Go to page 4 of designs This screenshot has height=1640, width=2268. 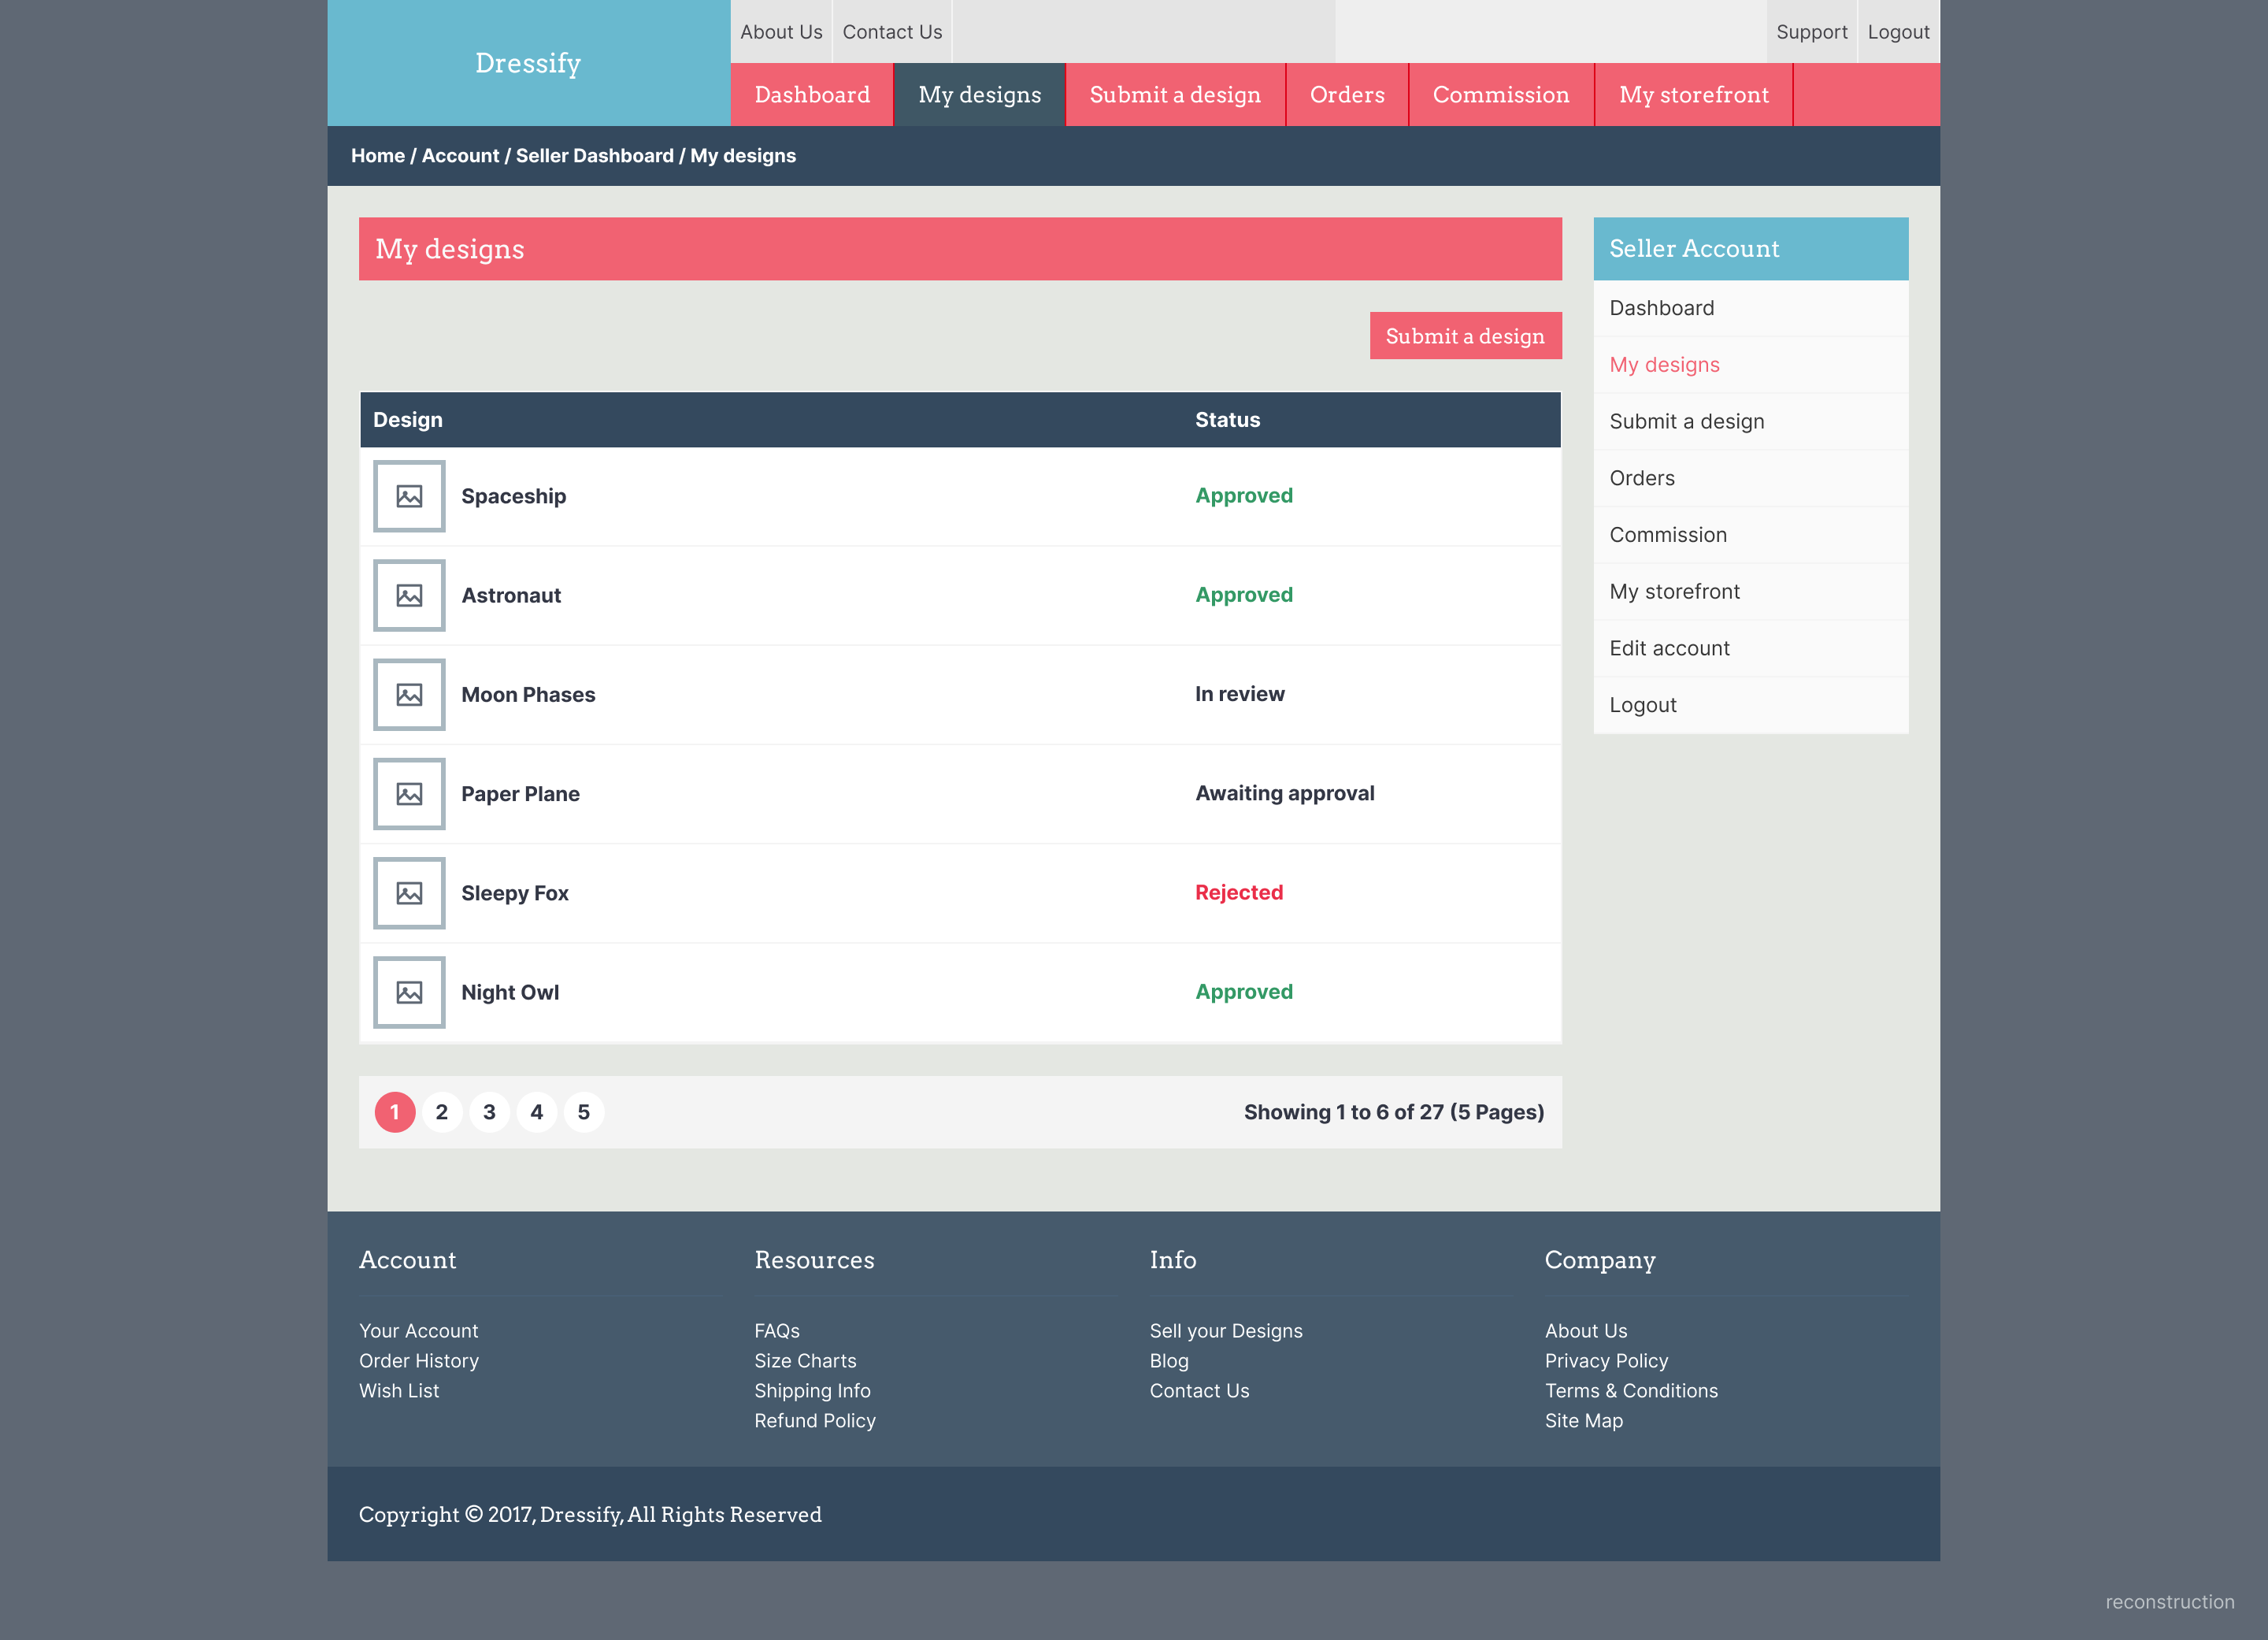[537, 1112]
